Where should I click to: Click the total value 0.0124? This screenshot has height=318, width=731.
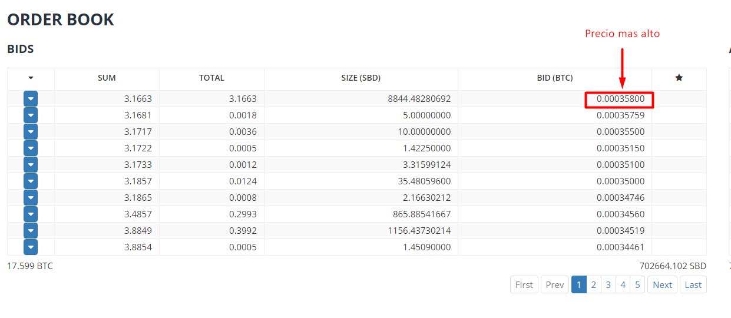click(243, 181)
